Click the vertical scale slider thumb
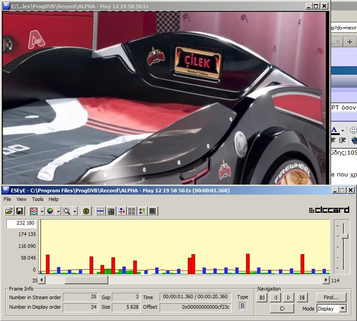This screenshot has width=357, height=321. click(x=345, y=236)
